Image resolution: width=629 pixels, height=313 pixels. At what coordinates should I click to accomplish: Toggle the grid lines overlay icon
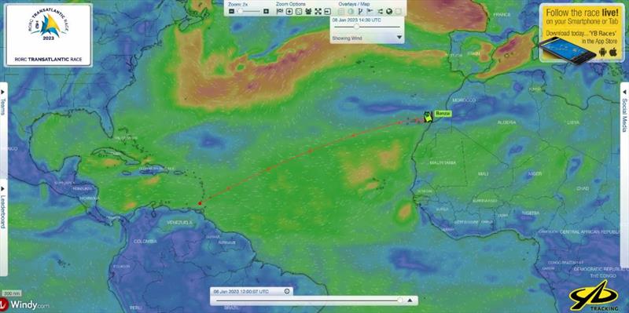point(341,12)
